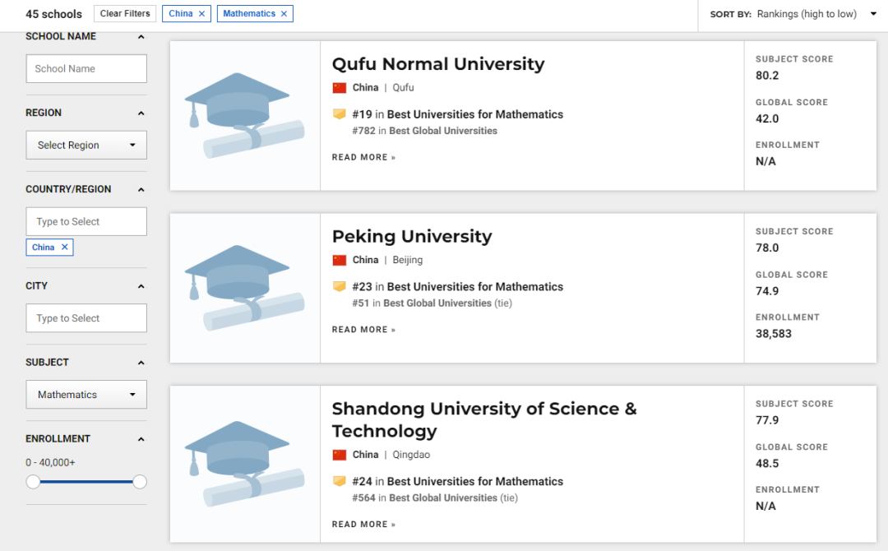Open Peking University title link

(x=411, y=237)
